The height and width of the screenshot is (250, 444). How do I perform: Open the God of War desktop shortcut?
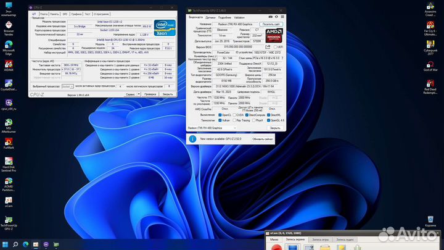[x=430, y=66]
